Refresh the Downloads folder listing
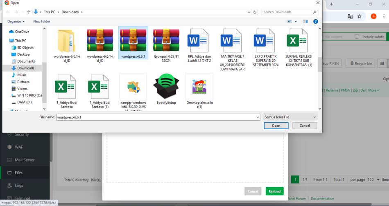Screen dimensions: 389x206 pyautogui.click(x=255, y=12)
